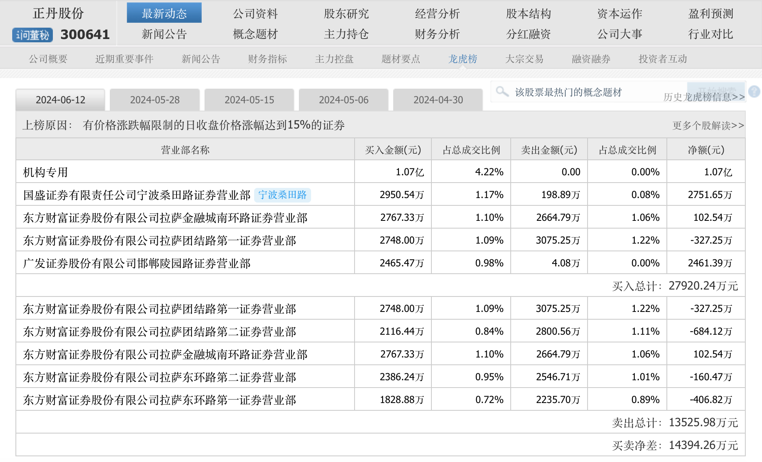Screen dimensions: 762x462
Task: Go to 公司资料 in the top menu
Action: coord(255,13)
